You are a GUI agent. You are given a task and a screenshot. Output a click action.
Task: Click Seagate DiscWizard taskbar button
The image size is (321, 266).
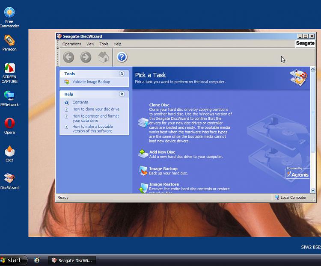pyautogui.click(x=72, y=260)
